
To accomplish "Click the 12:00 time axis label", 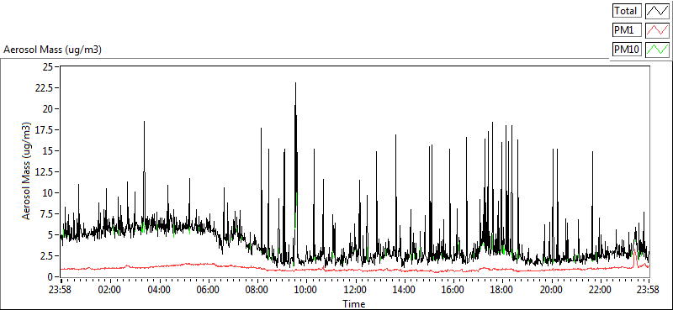I will coord(355,290).
